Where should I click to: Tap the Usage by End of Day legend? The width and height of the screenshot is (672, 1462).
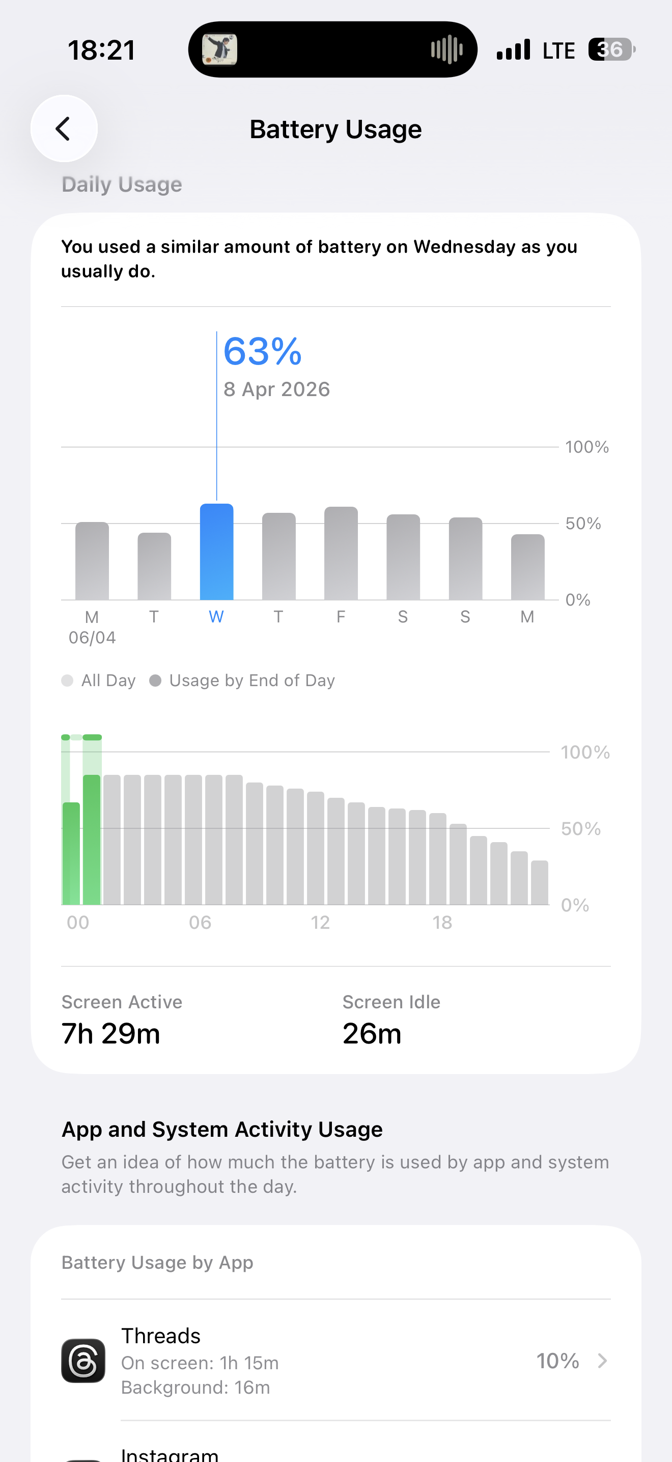coord(242,681)
